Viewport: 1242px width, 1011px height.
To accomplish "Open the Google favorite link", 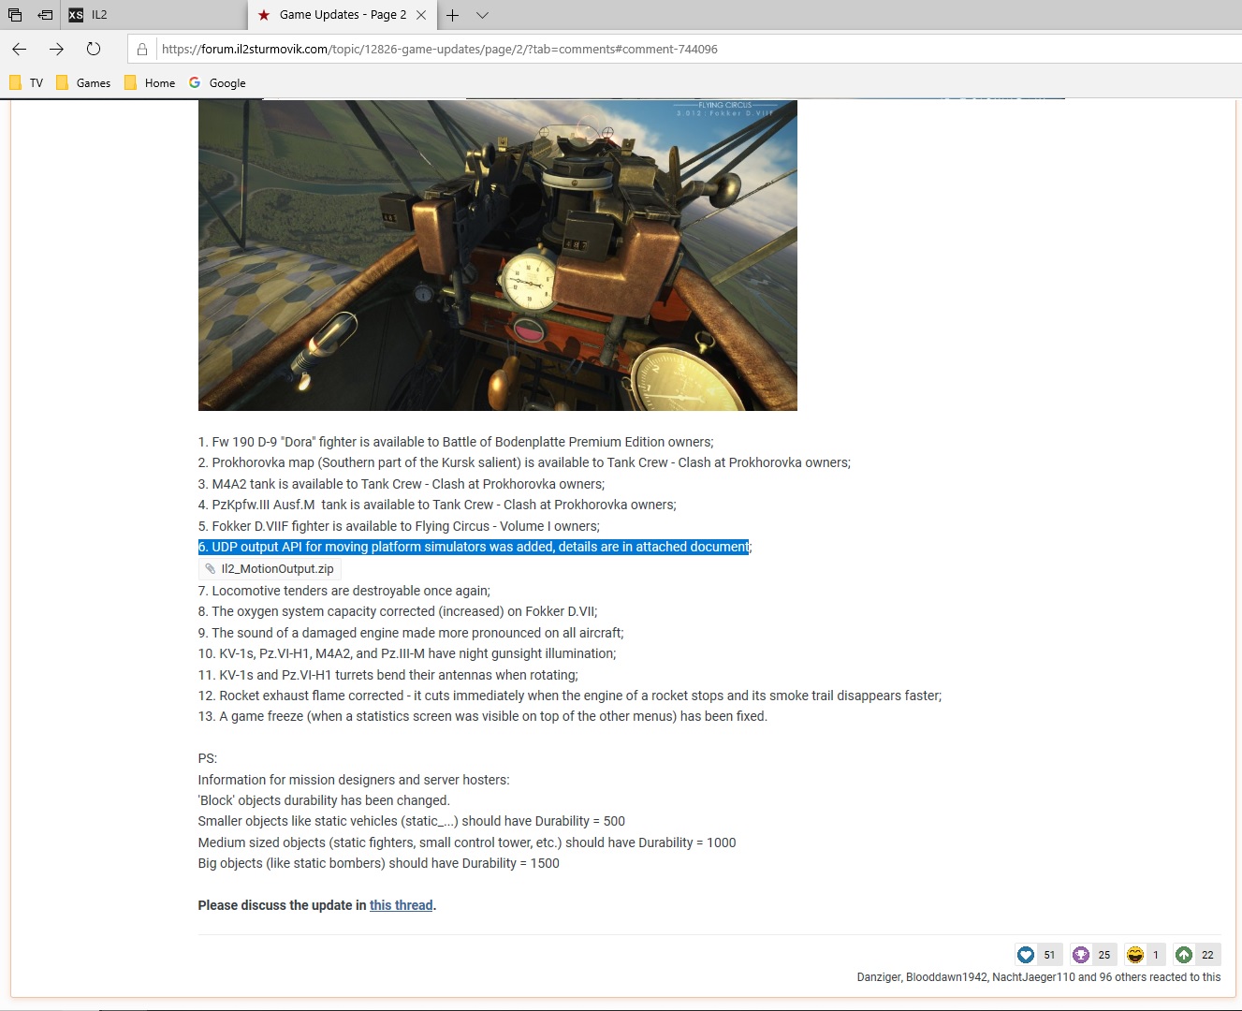I will coord(217,83).
